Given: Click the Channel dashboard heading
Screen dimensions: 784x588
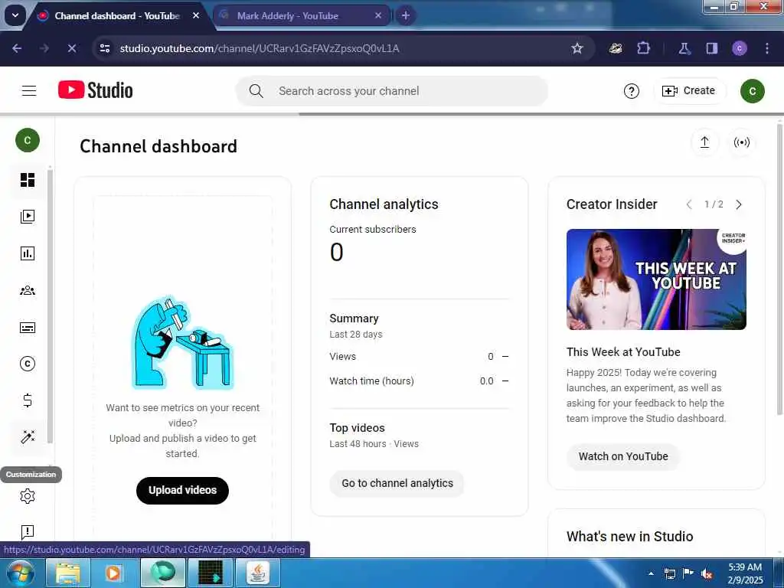Looking at the screenshot, I should pyautogui.click(x=158, y=146).
